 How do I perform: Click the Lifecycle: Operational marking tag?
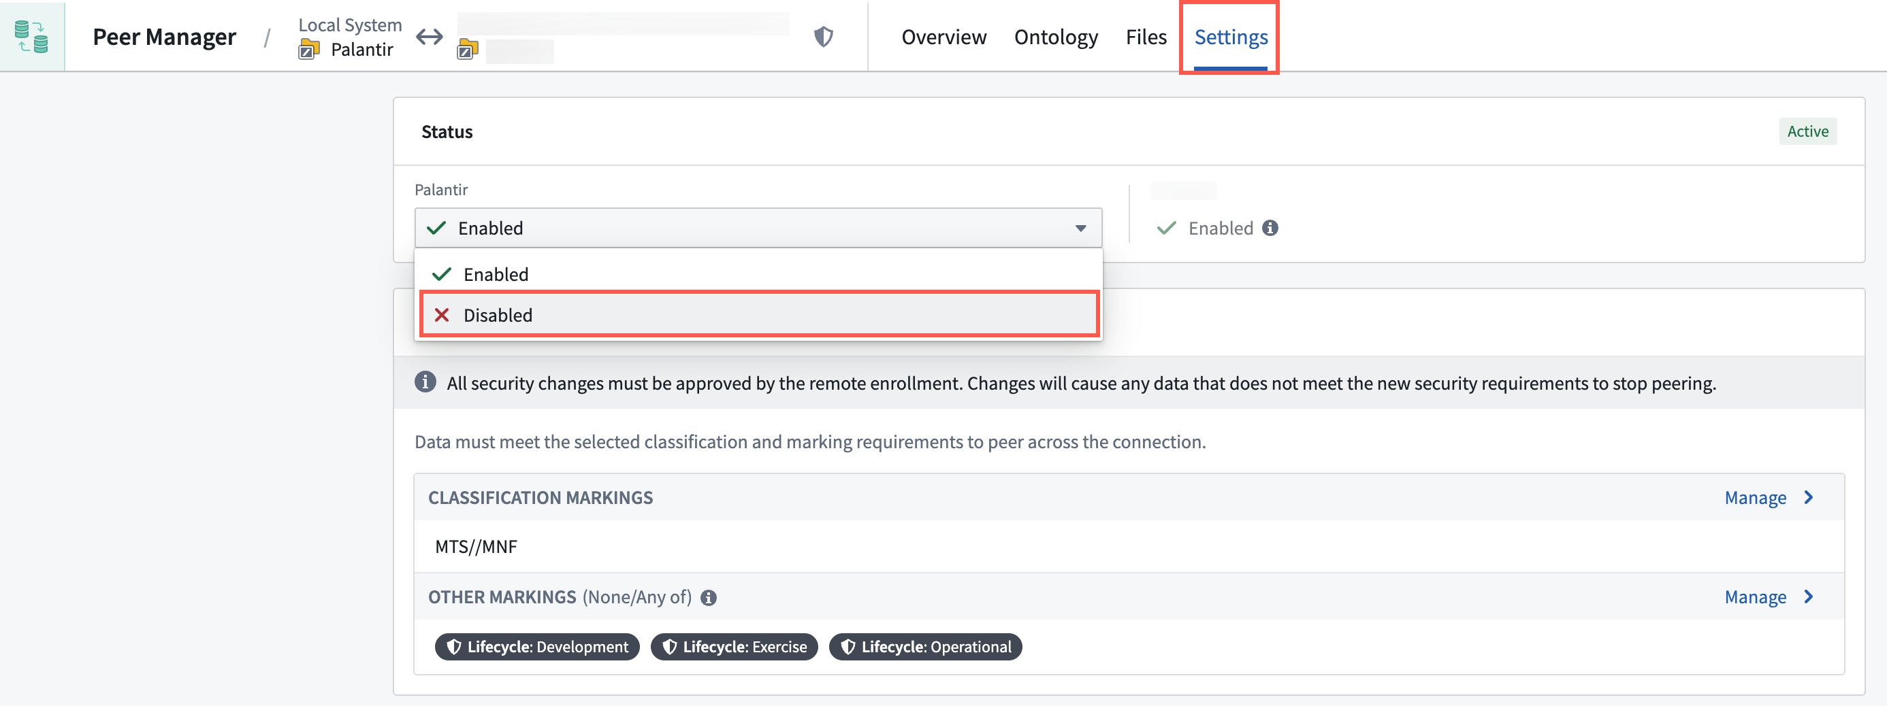coord(925,647)
